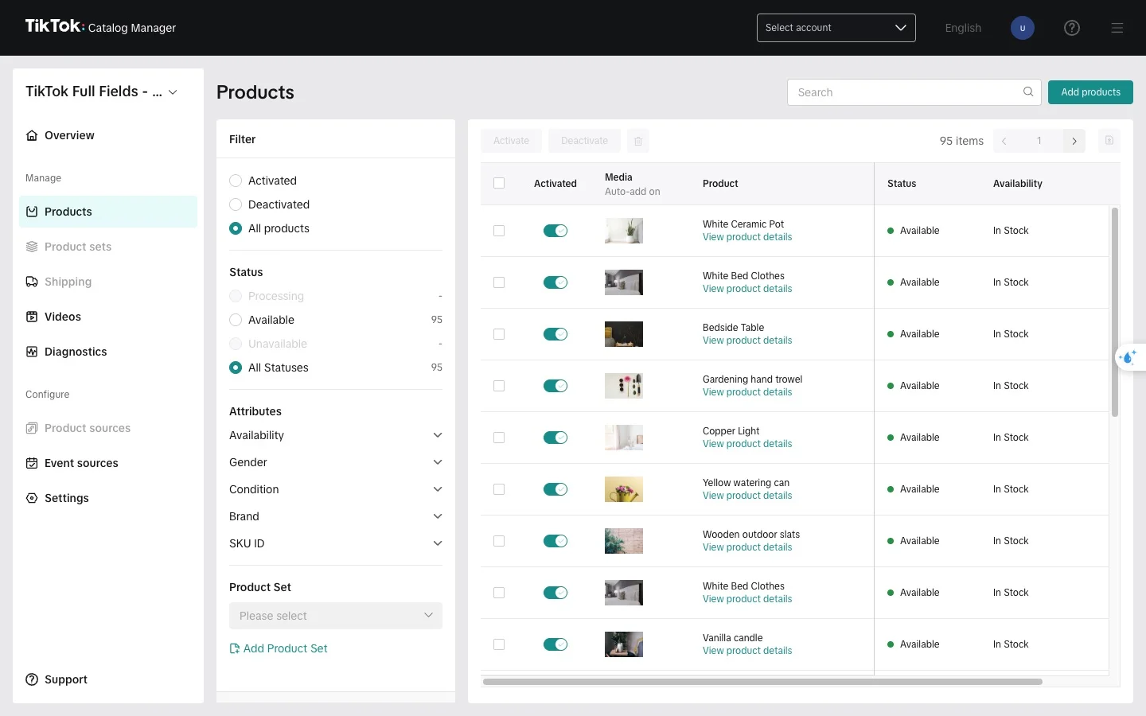Toggle activation for Bedside Table

555,334
